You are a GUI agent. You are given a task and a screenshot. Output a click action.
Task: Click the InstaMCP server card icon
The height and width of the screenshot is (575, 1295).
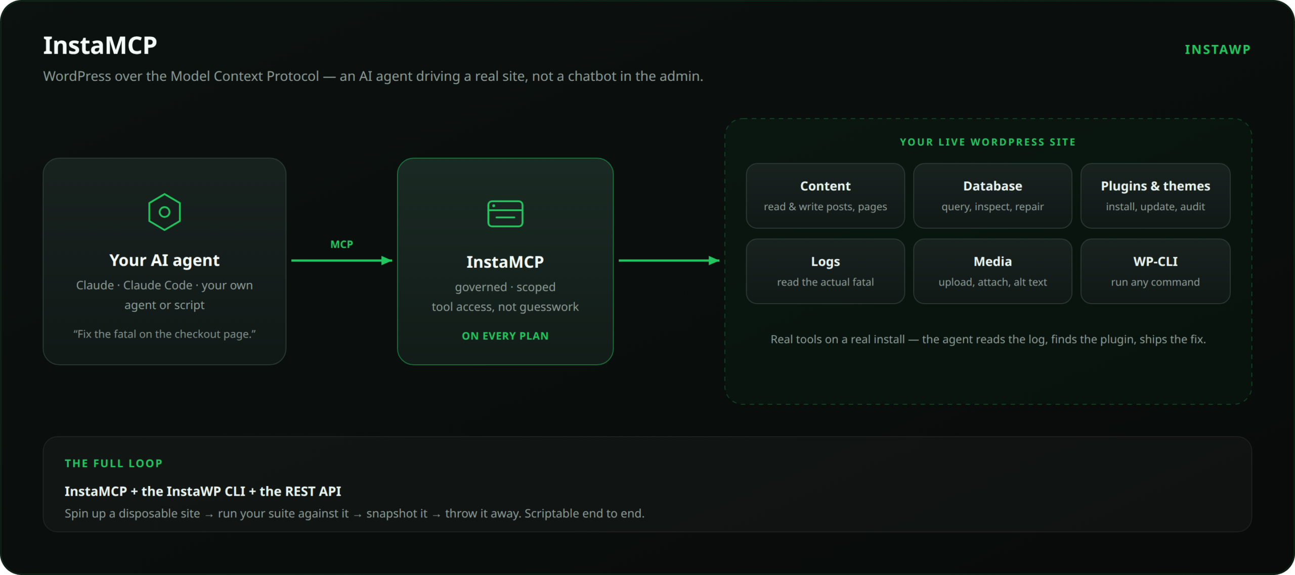[505, 214]
